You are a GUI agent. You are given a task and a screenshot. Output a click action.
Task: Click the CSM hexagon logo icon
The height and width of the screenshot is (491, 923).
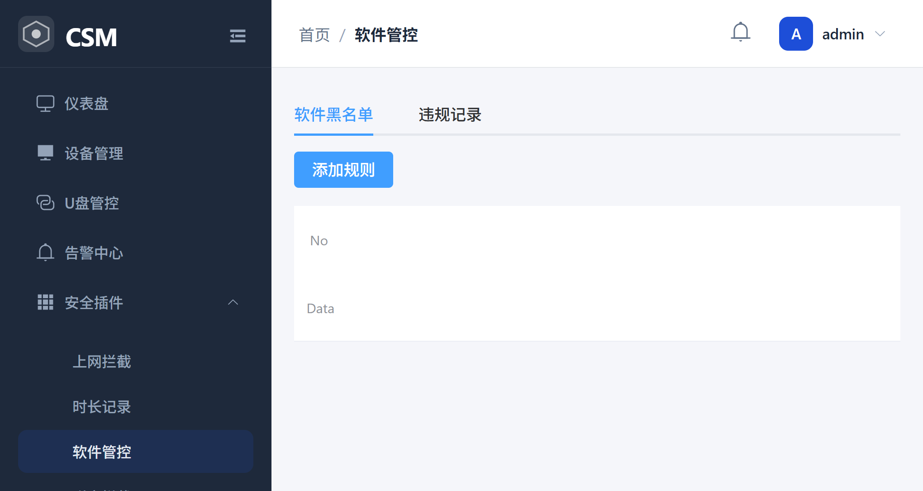pyautogui.click(x=36, y=34)
